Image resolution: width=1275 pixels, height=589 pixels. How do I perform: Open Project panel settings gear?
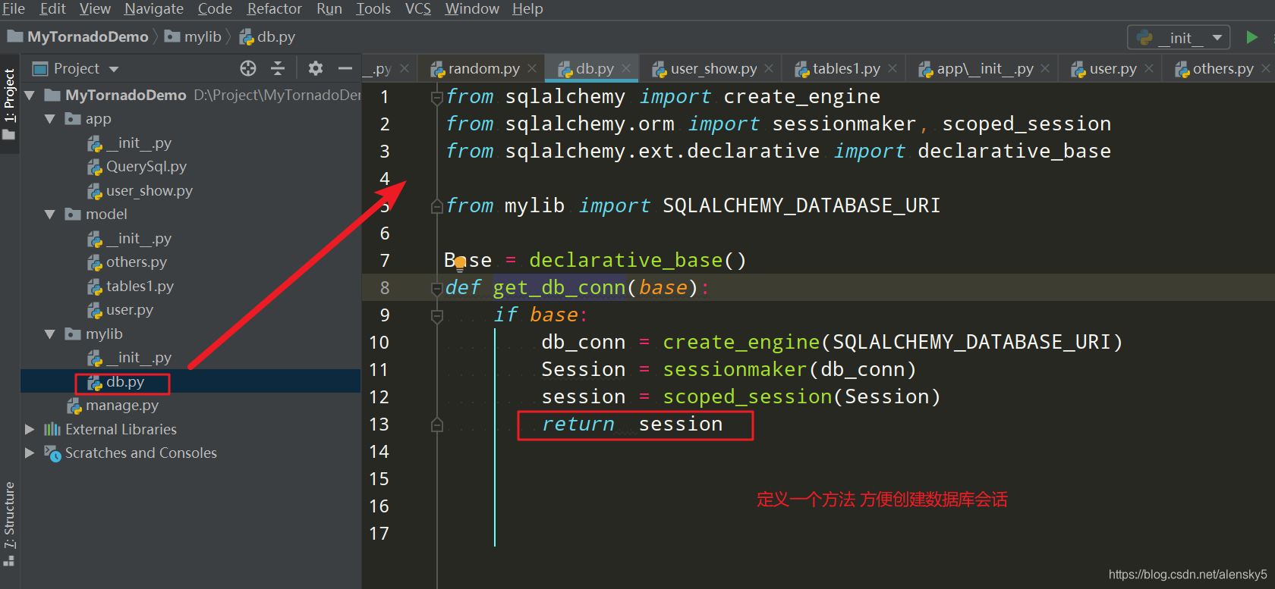(x=316, y=68)
